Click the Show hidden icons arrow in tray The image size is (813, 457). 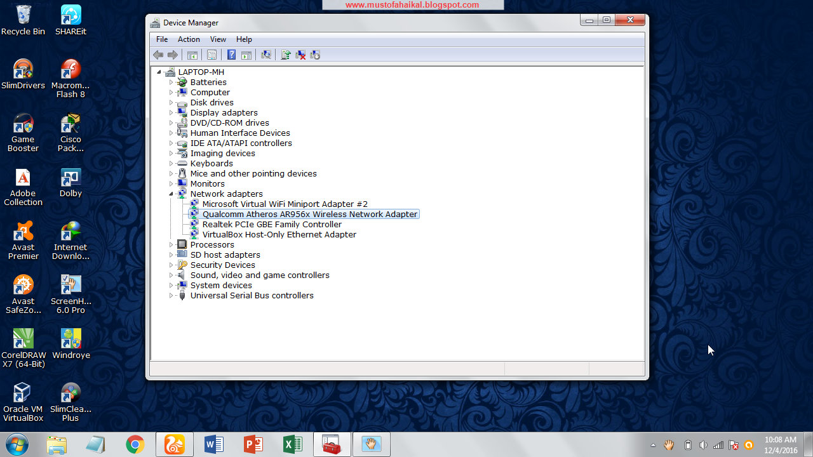point(653,444)
